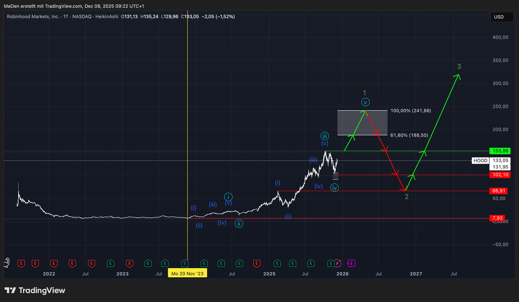This screenshot has width=519, height=302.
Task: Open the USD currency selector
Action: pos(499,17)
